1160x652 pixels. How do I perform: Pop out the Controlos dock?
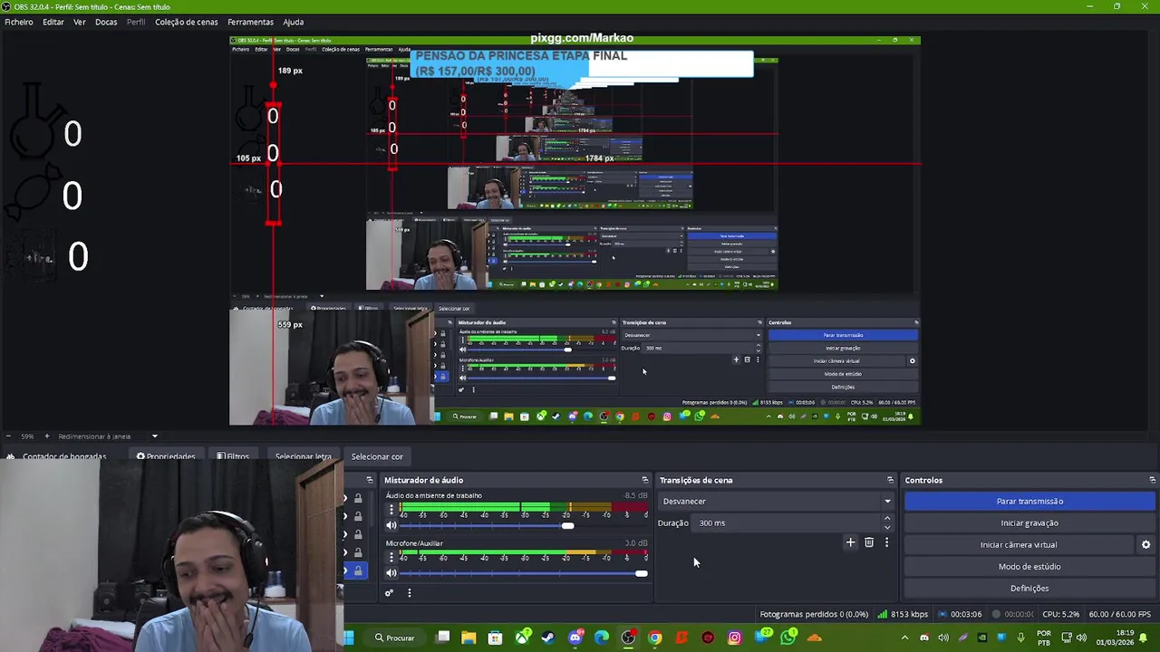[x=1152, y=480]
